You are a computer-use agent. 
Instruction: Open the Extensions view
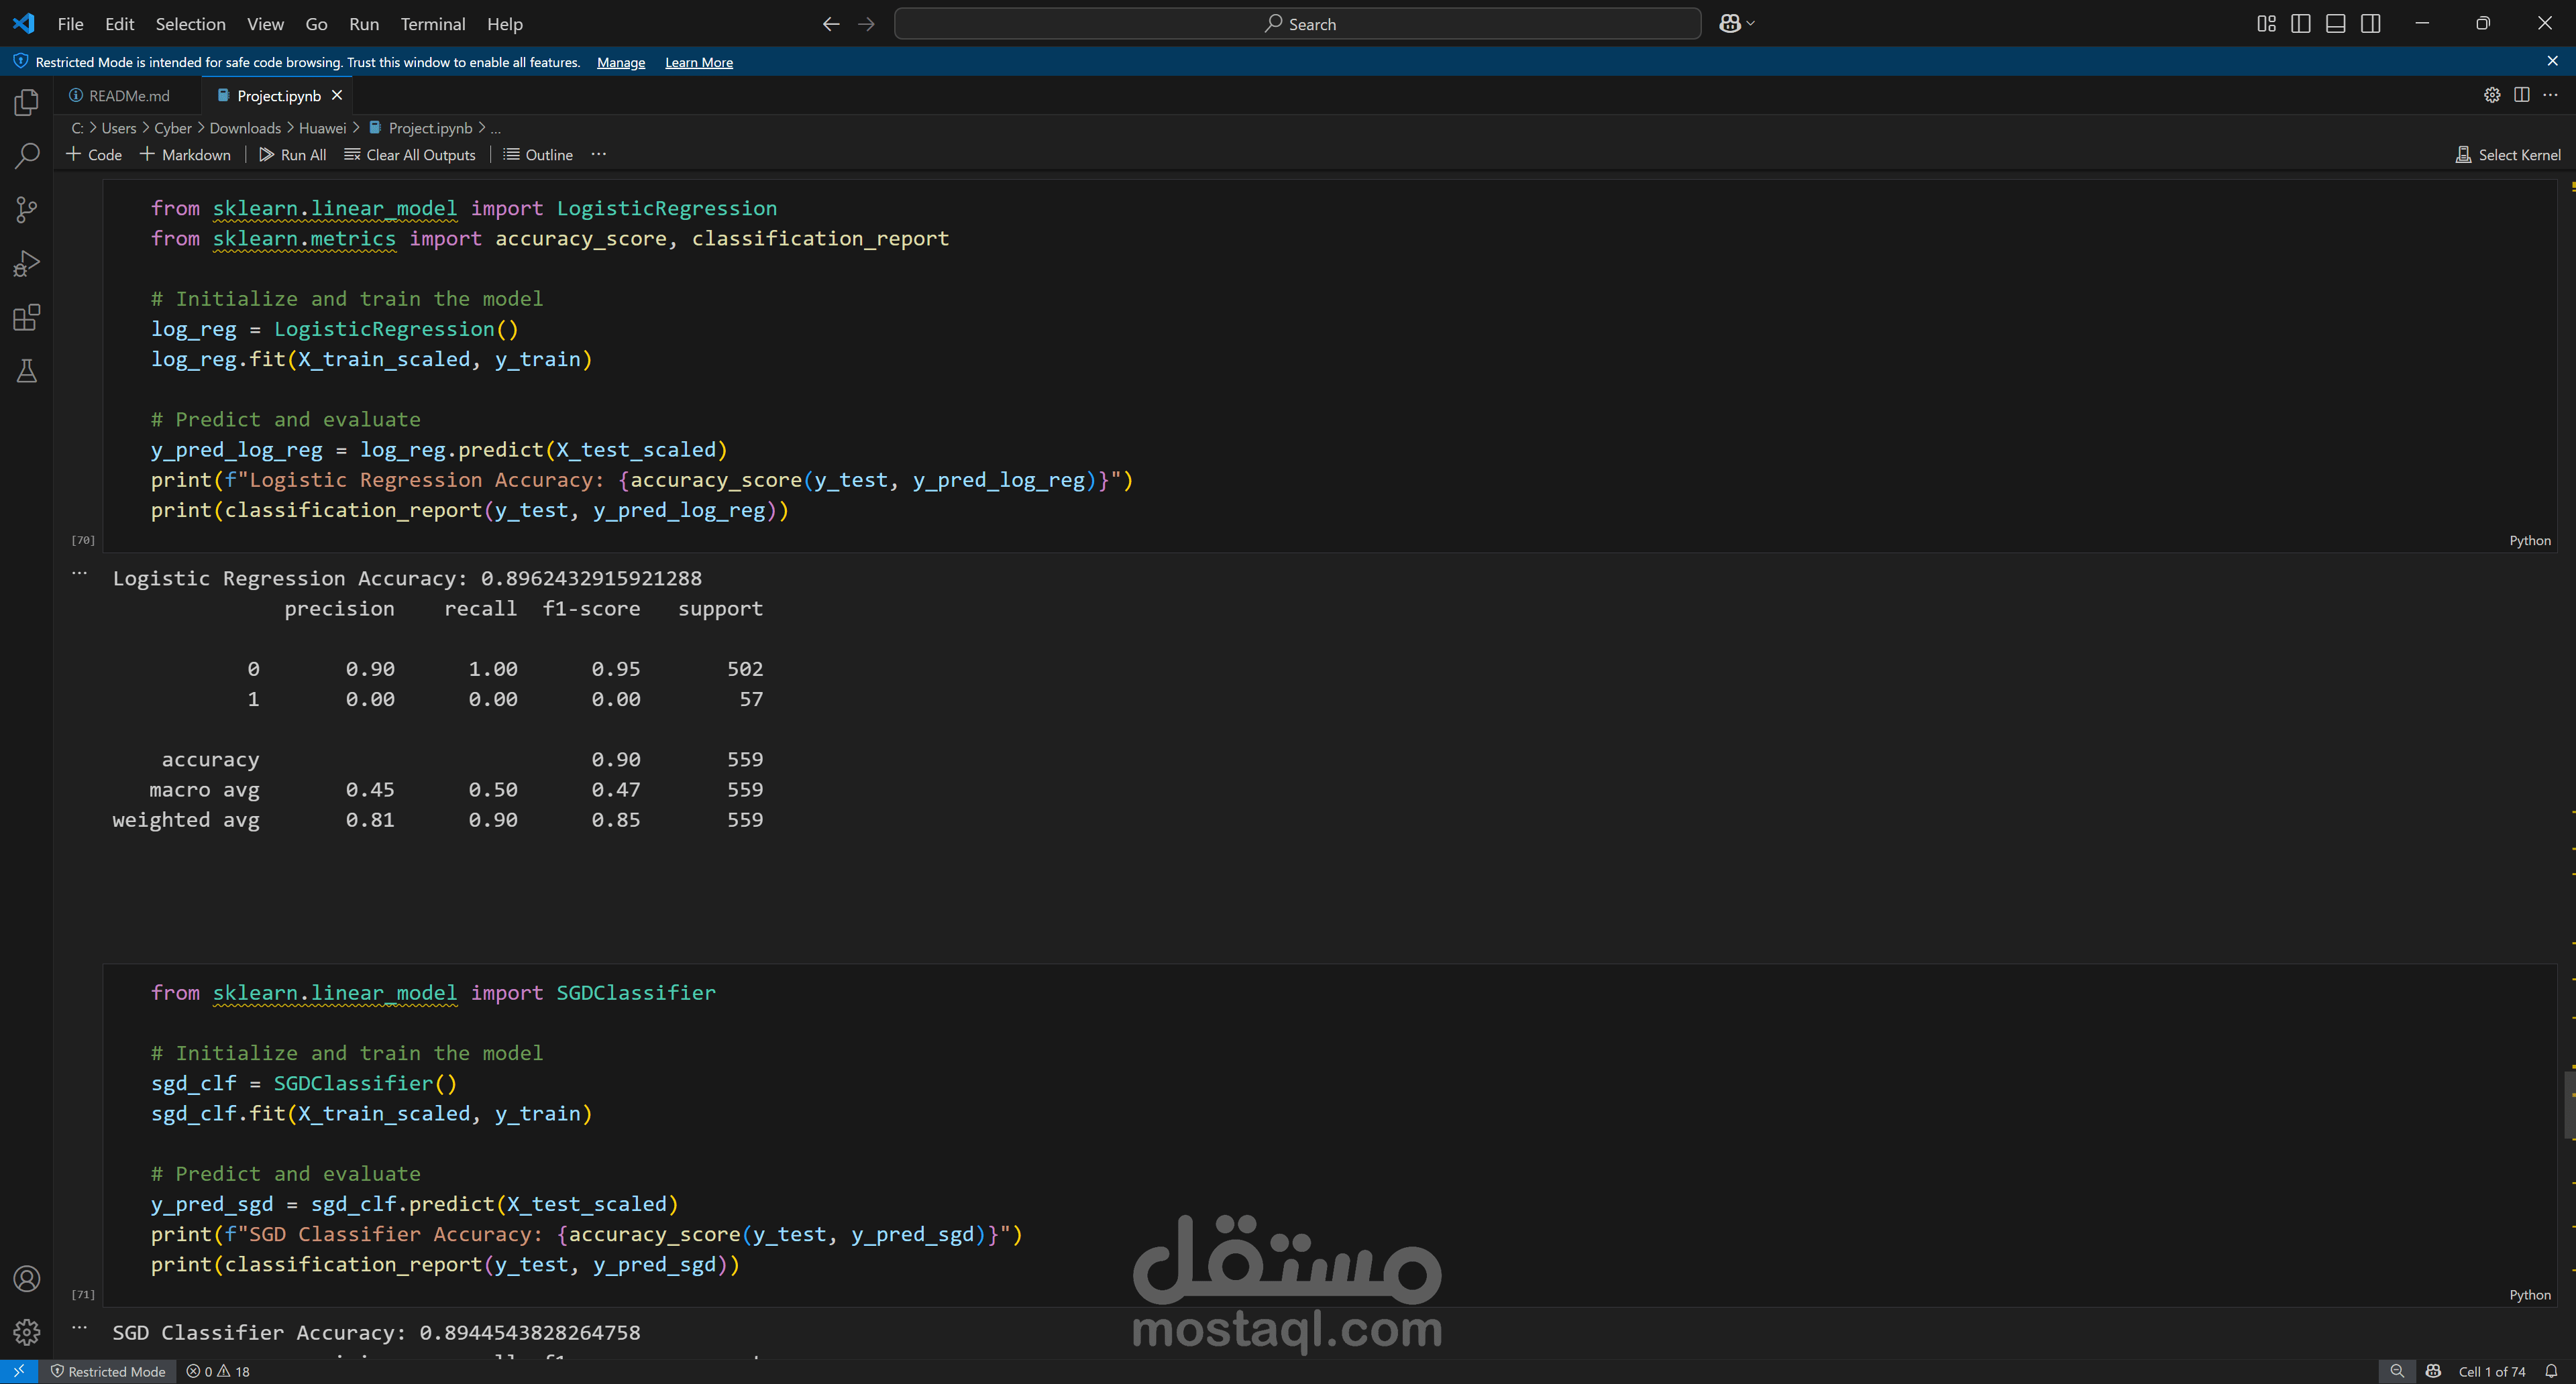coord(27,318)
